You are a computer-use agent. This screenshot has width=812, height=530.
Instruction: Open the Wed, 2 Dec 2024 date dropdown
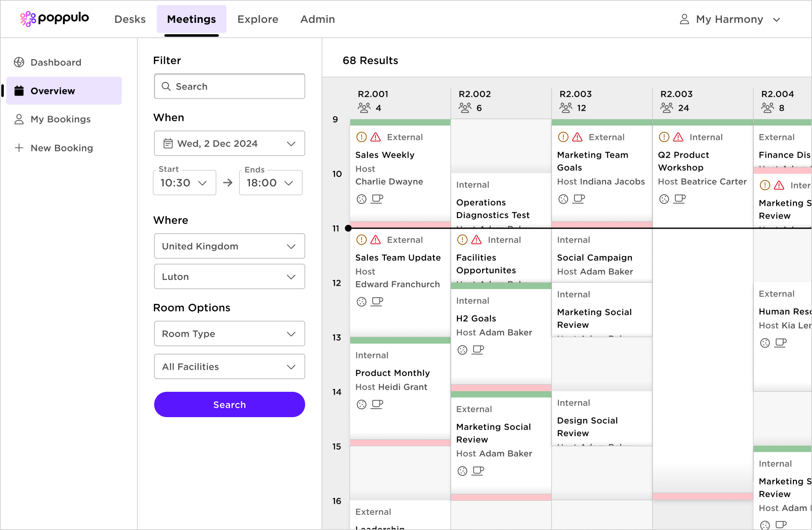pyautogui.click(x=229, y=143)
